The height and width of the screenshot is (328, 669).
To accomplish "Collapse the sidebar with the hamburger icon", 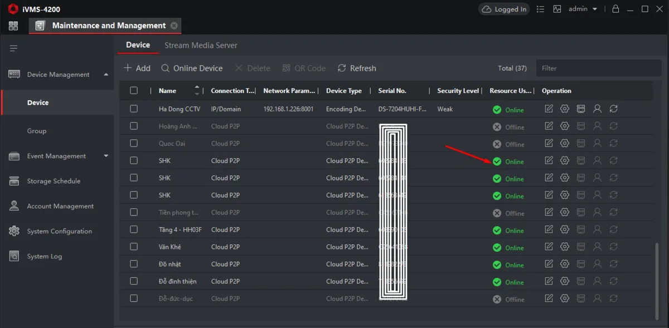I will coord(13,48).
